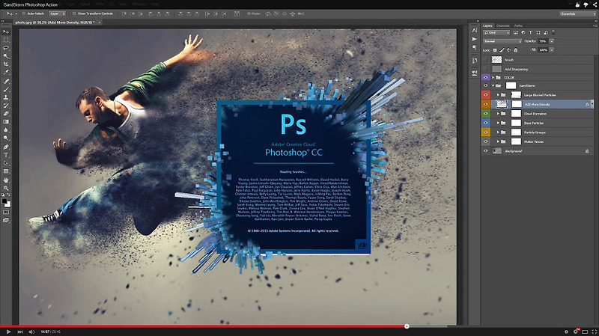Image resolution: width=599 pixels, height=336 pixels.
Task: Select the Eyedropper tool
Action: pyautogui.click(x=6, y=73)
